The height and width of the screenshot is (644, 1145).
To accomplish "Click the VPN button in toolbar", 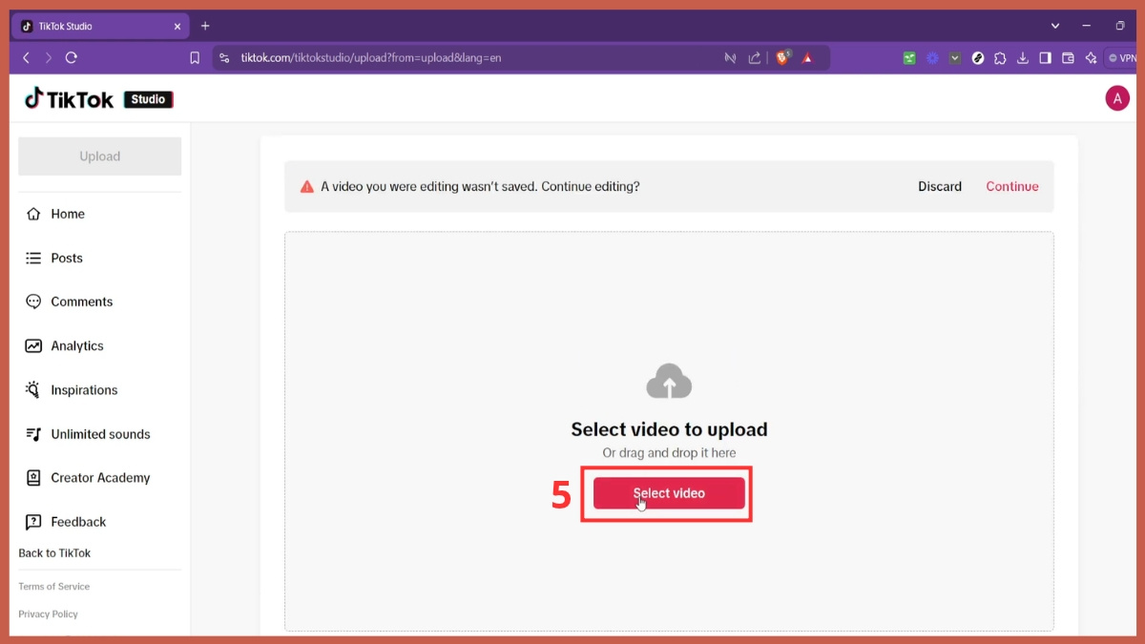I will (x=1122, y=58).
